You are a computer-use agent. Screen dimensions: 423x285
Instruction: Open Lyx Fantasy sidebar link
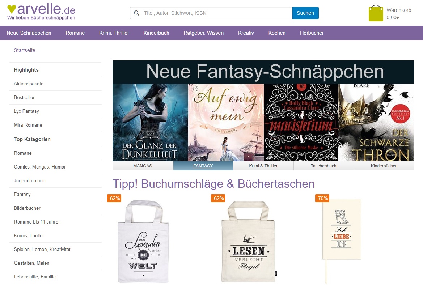(x=26, y=111)
